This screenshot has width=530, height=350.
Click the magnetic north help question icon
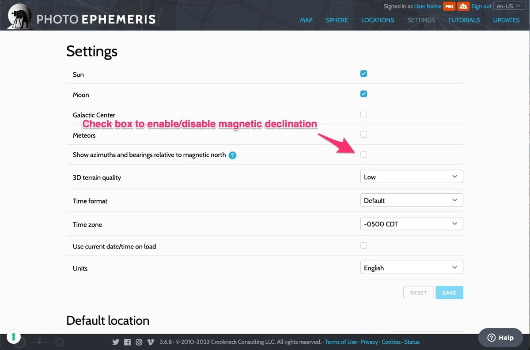tap(233, 155)
